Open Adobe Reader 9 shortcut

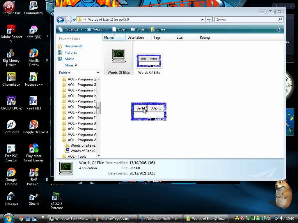click(11, 34)
